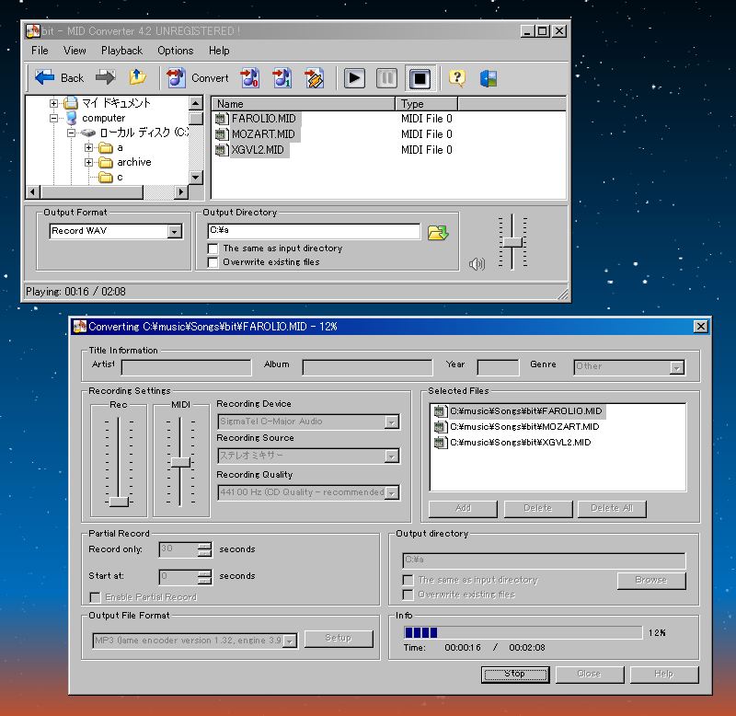The height and width of the screenshot is (716, 736).
Task: Open the help question mark icon
Action: click(457, 78)
